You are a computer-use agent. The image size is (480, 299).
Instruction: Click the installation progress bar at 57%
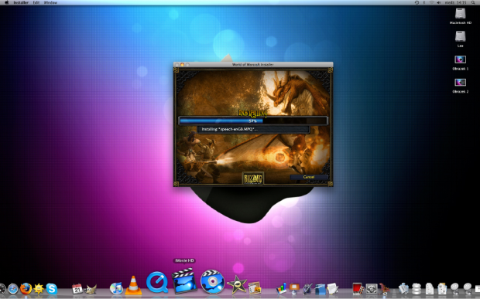tap(253, 121)
